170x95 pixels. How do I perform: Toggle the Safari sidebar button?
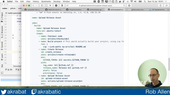[x=42, y=6]
